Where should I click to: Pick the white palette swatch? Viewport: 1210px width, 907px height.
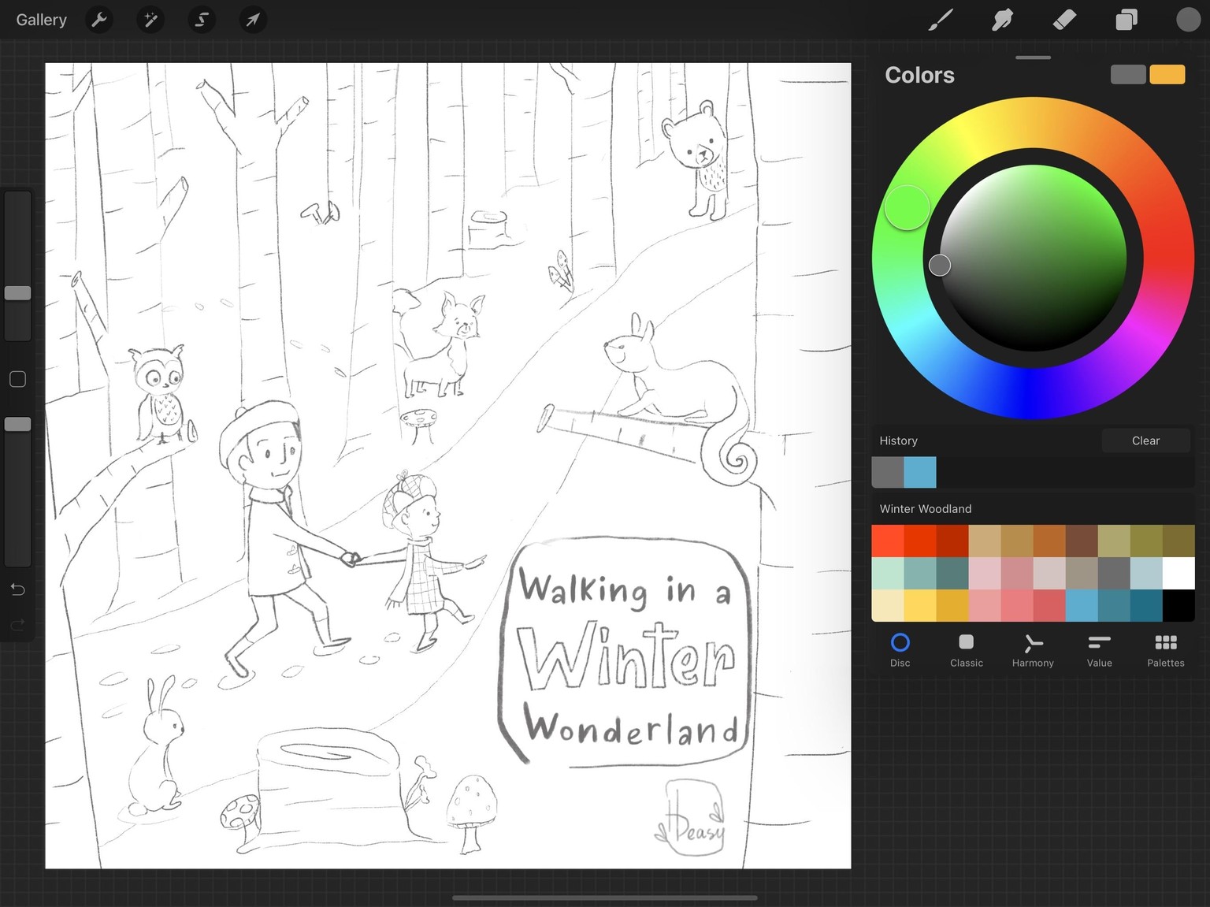1178,574
